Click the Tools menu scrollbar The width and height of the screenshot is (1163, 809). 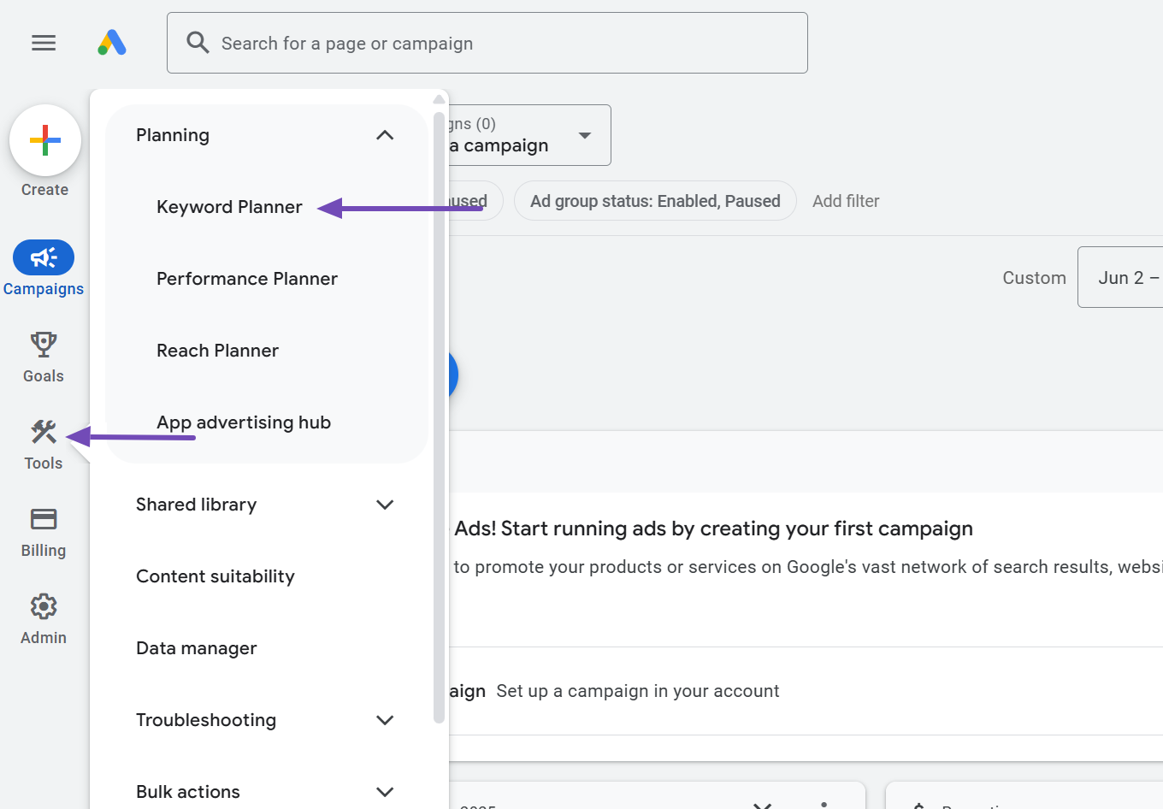tap(439, 410)
